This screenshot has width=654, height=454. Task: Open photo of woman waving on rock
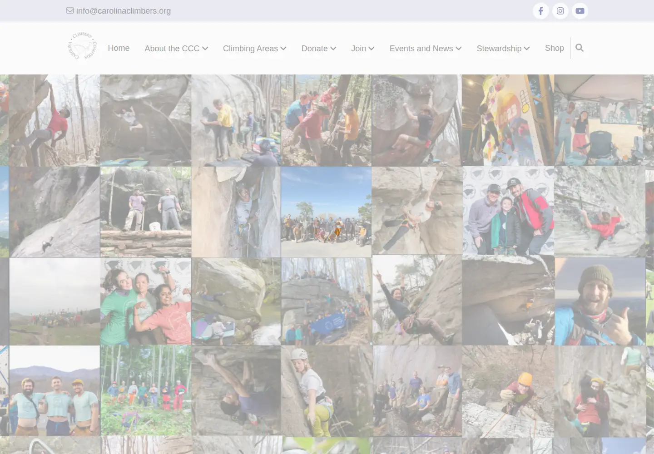tap(417, 300)
